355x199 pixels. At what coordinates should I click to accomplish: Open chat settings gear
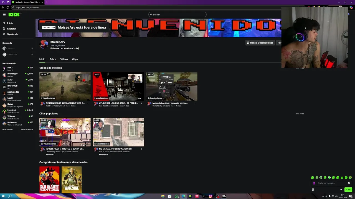(341, 190)
